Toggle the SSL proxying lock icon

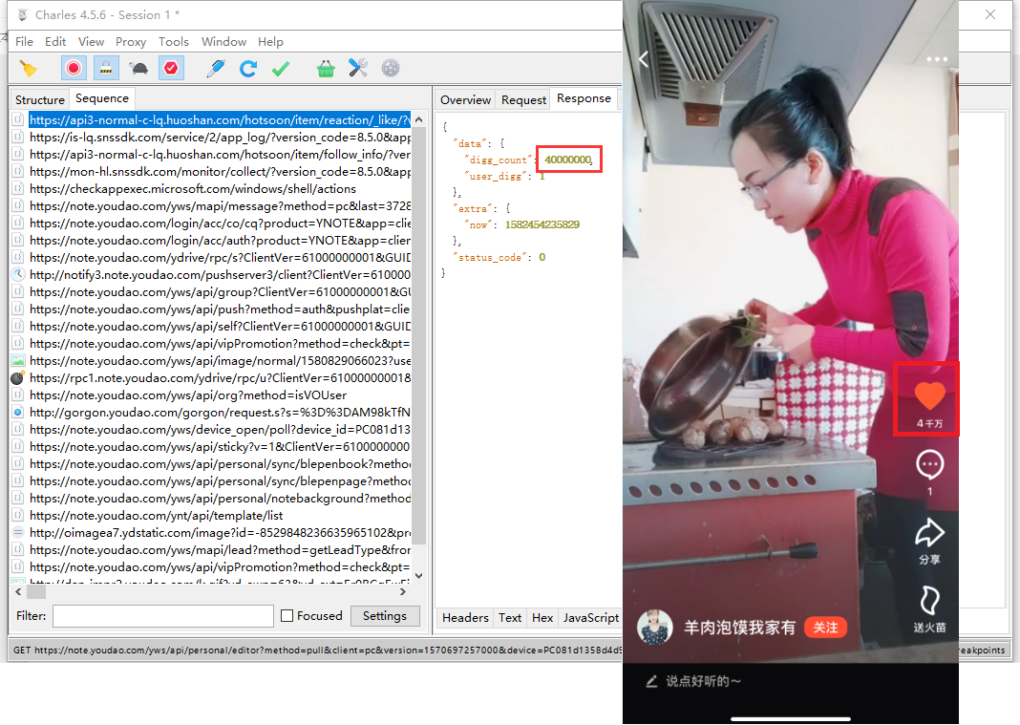click(106, 69)
